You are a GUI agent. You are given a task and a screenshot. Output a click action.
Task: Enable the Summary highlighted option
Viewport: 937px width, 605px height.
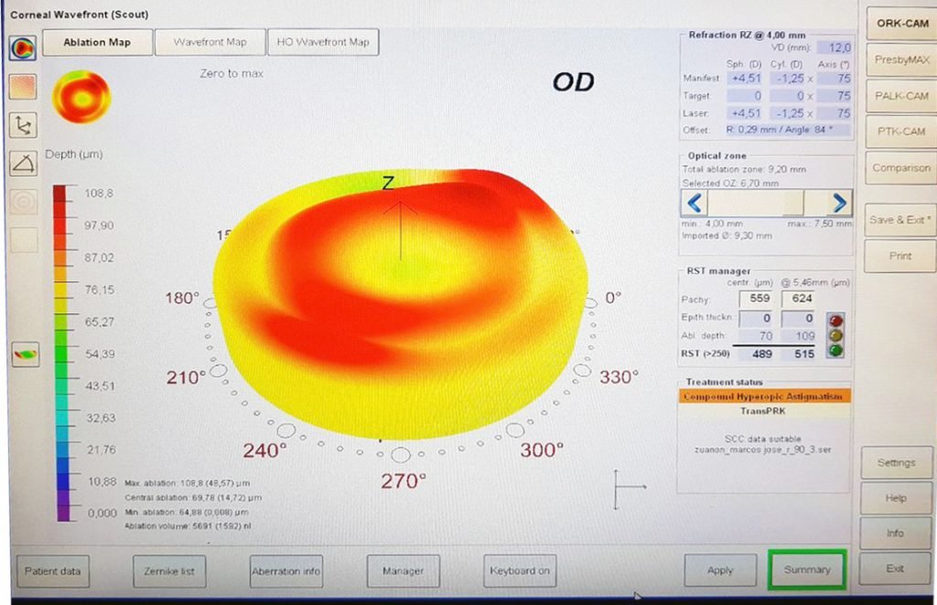click(806, 568)
